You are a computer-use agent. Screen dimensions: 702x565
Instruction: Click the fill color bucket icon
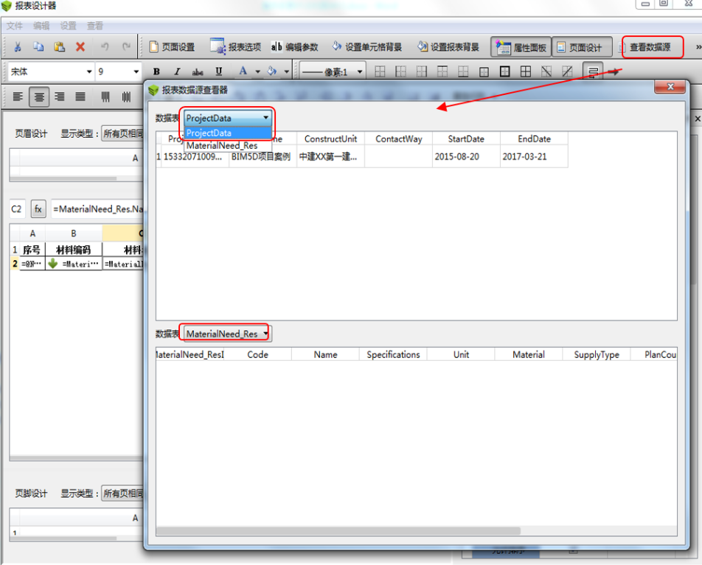click(272, 71)
